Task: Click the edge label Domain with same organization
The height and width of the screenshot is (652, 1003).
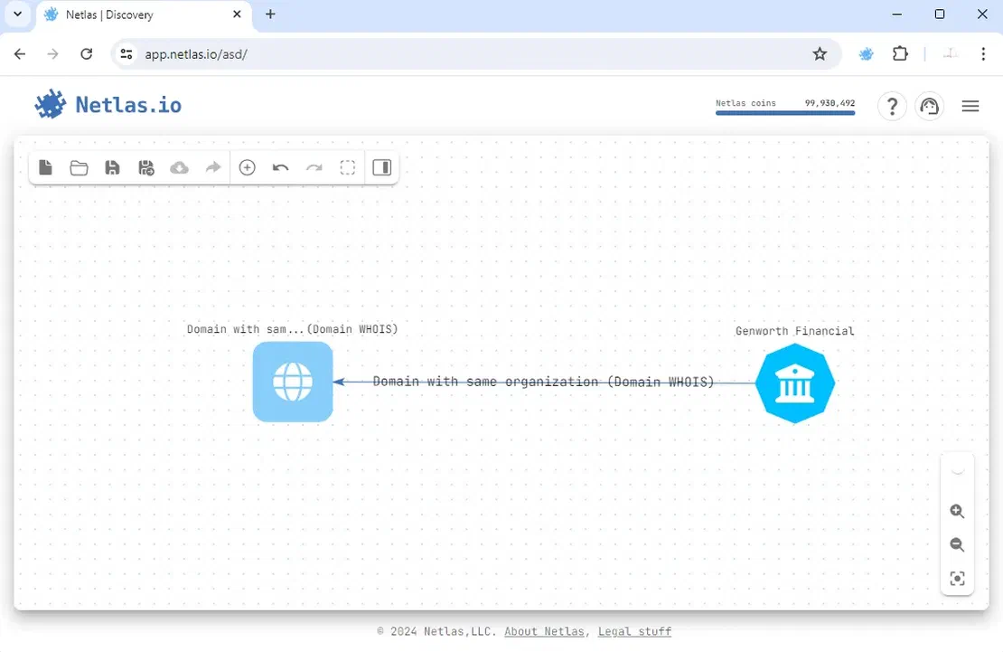Action: 543,382
